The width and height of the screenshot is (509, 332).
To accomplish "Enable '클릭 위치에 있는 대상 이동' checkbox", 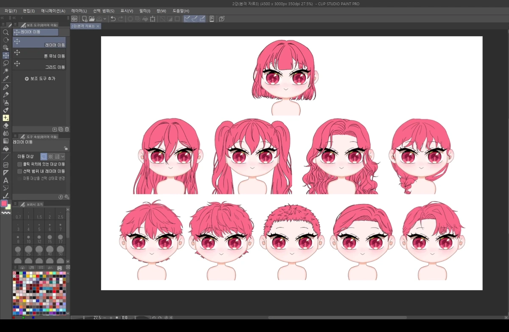I will point(20,164).
